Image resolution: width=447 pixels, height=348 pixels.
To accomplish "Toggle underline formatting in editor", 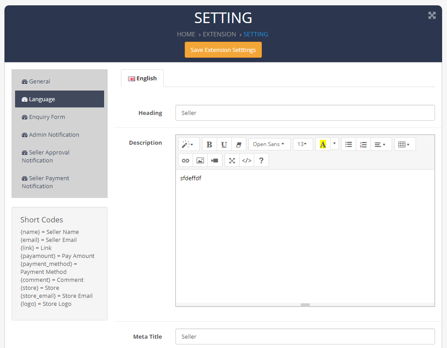I will tap(224, 144).
